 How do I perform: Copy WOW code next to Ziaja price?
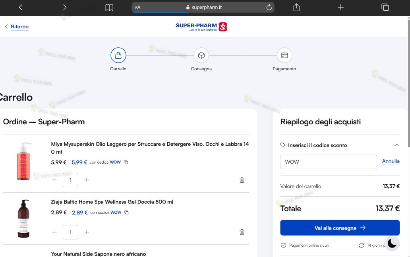click(127, 212)
